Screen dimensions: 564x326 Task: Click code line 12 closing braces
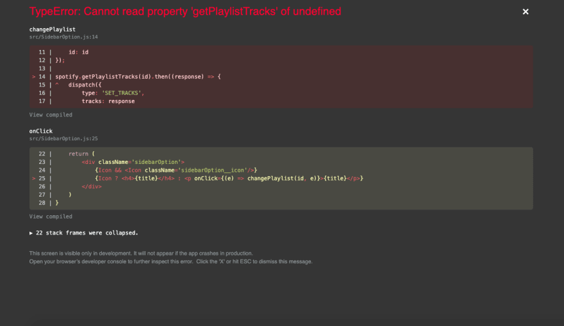click(60, 60)
